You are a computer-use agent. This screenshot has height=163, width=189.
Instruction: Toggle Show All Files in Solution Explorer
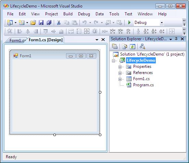coord(125,47)
